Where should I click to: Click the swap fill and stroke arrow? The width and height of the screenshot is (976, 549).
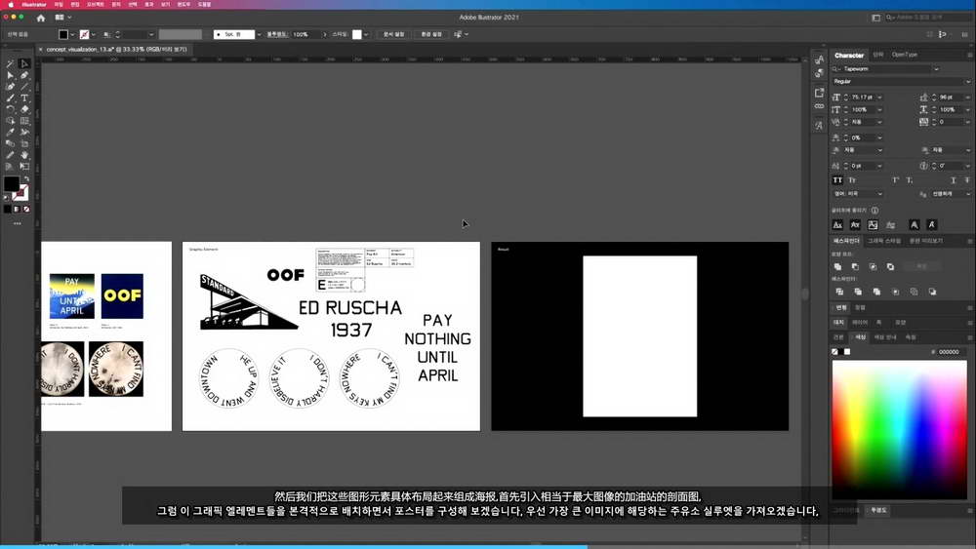[26, 179]
